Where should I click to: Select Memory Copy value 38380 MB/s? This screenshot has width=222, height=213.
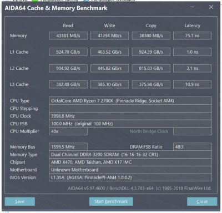(151, 35)
